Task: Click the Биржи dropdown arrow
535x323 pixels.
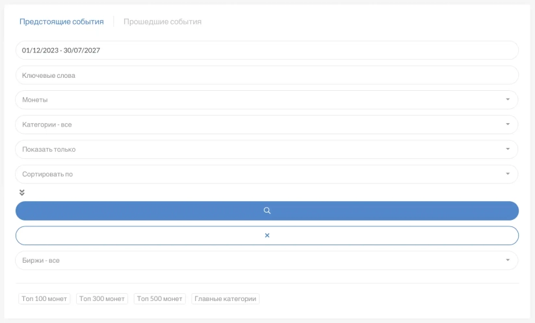Action: click(507, 261)
